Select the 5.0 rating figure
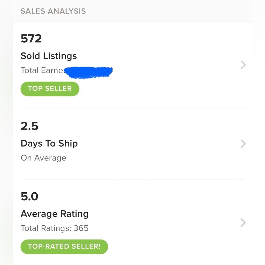The image size is (265, 265). point(29,196)
